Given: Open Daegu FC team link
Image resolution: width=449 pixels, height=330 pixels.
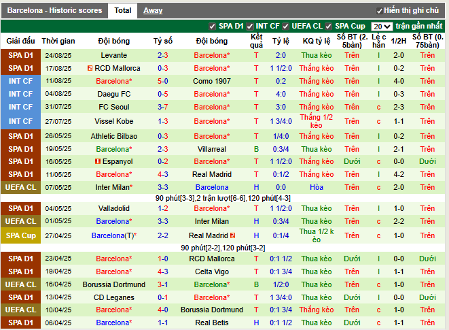Looking at the screenshot, I should coord(114,94).
